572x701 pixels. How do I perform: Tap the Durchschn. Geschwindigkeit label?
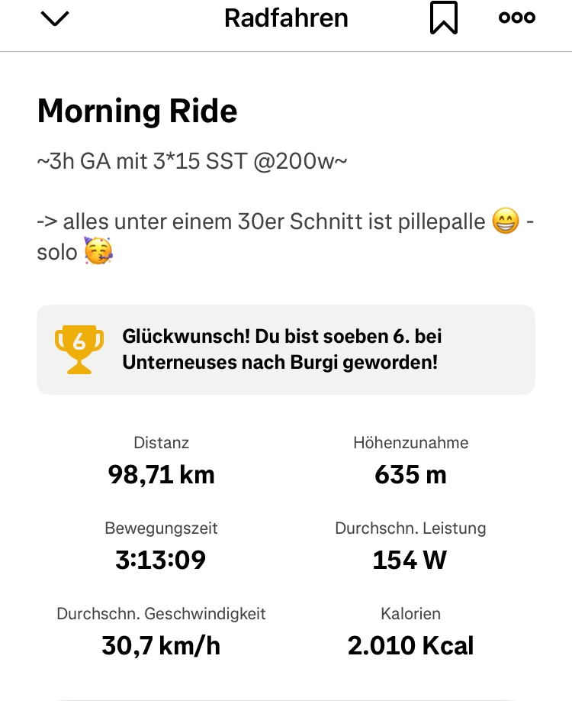pyautogui.click(x=161, y=613)
